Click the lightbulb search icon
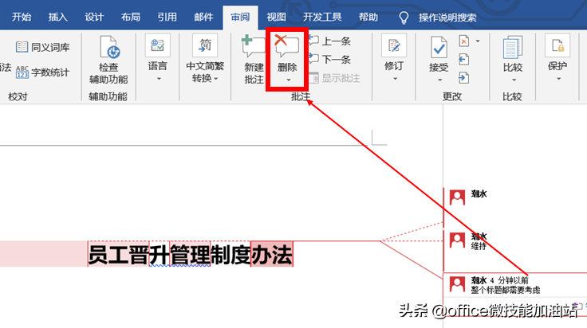 tap(404, 18)
